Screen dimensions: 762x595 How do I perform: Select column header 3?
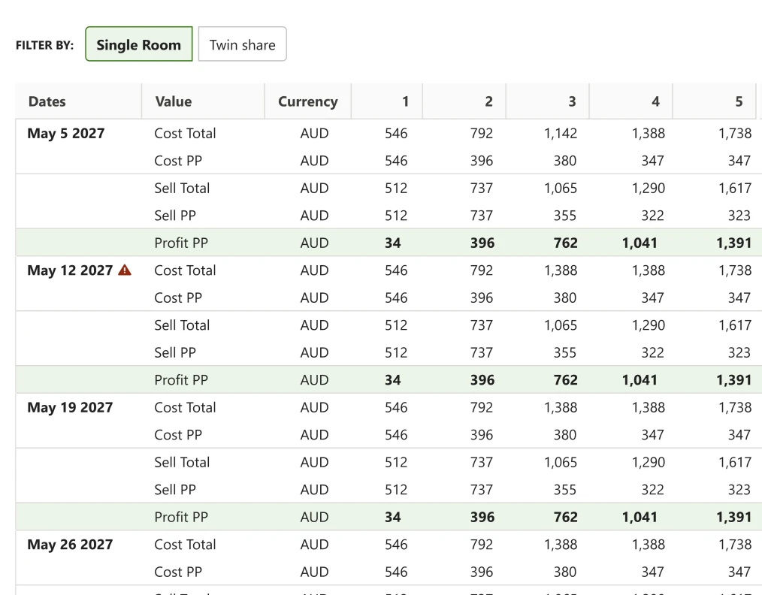[x=572, y=101]
